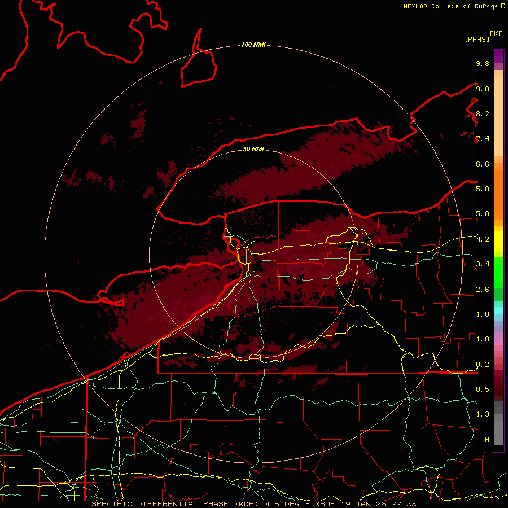Click the 6.6 legend value
Image resolution: width=508 pixels, height=508 pixels.
pos(483,164)
